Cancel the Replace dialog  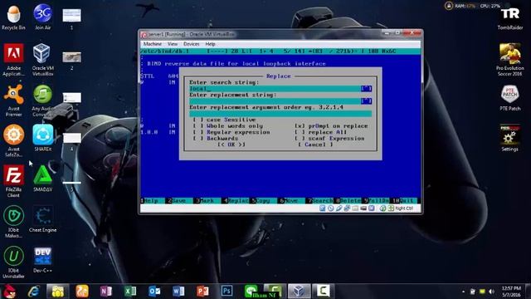pos(315,145)
